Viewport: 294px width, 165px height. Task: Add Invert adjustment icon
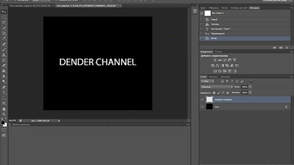coord(215,71)
